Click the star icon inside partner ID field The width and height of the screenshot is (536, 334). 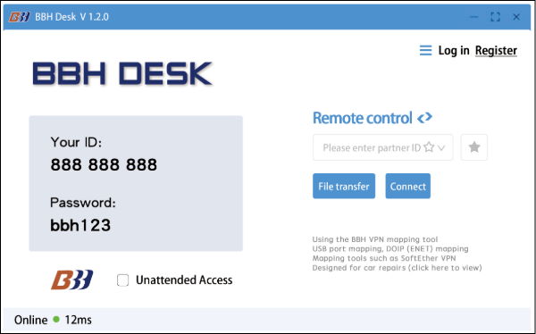tap(429, 147)
